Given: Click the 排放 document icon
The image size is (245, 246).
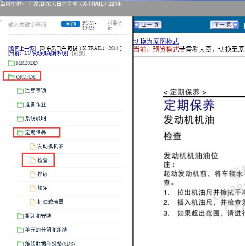Looking at the screenshot, I should 33,174.
